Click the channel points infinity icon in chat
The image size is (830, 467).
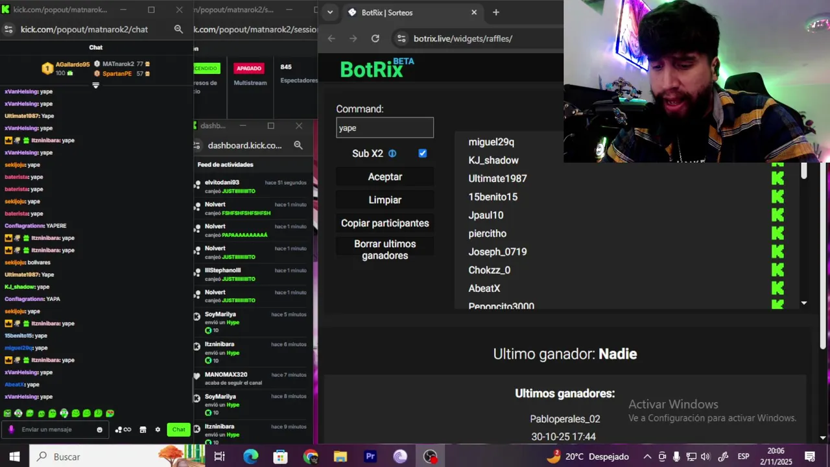(123, 429)
